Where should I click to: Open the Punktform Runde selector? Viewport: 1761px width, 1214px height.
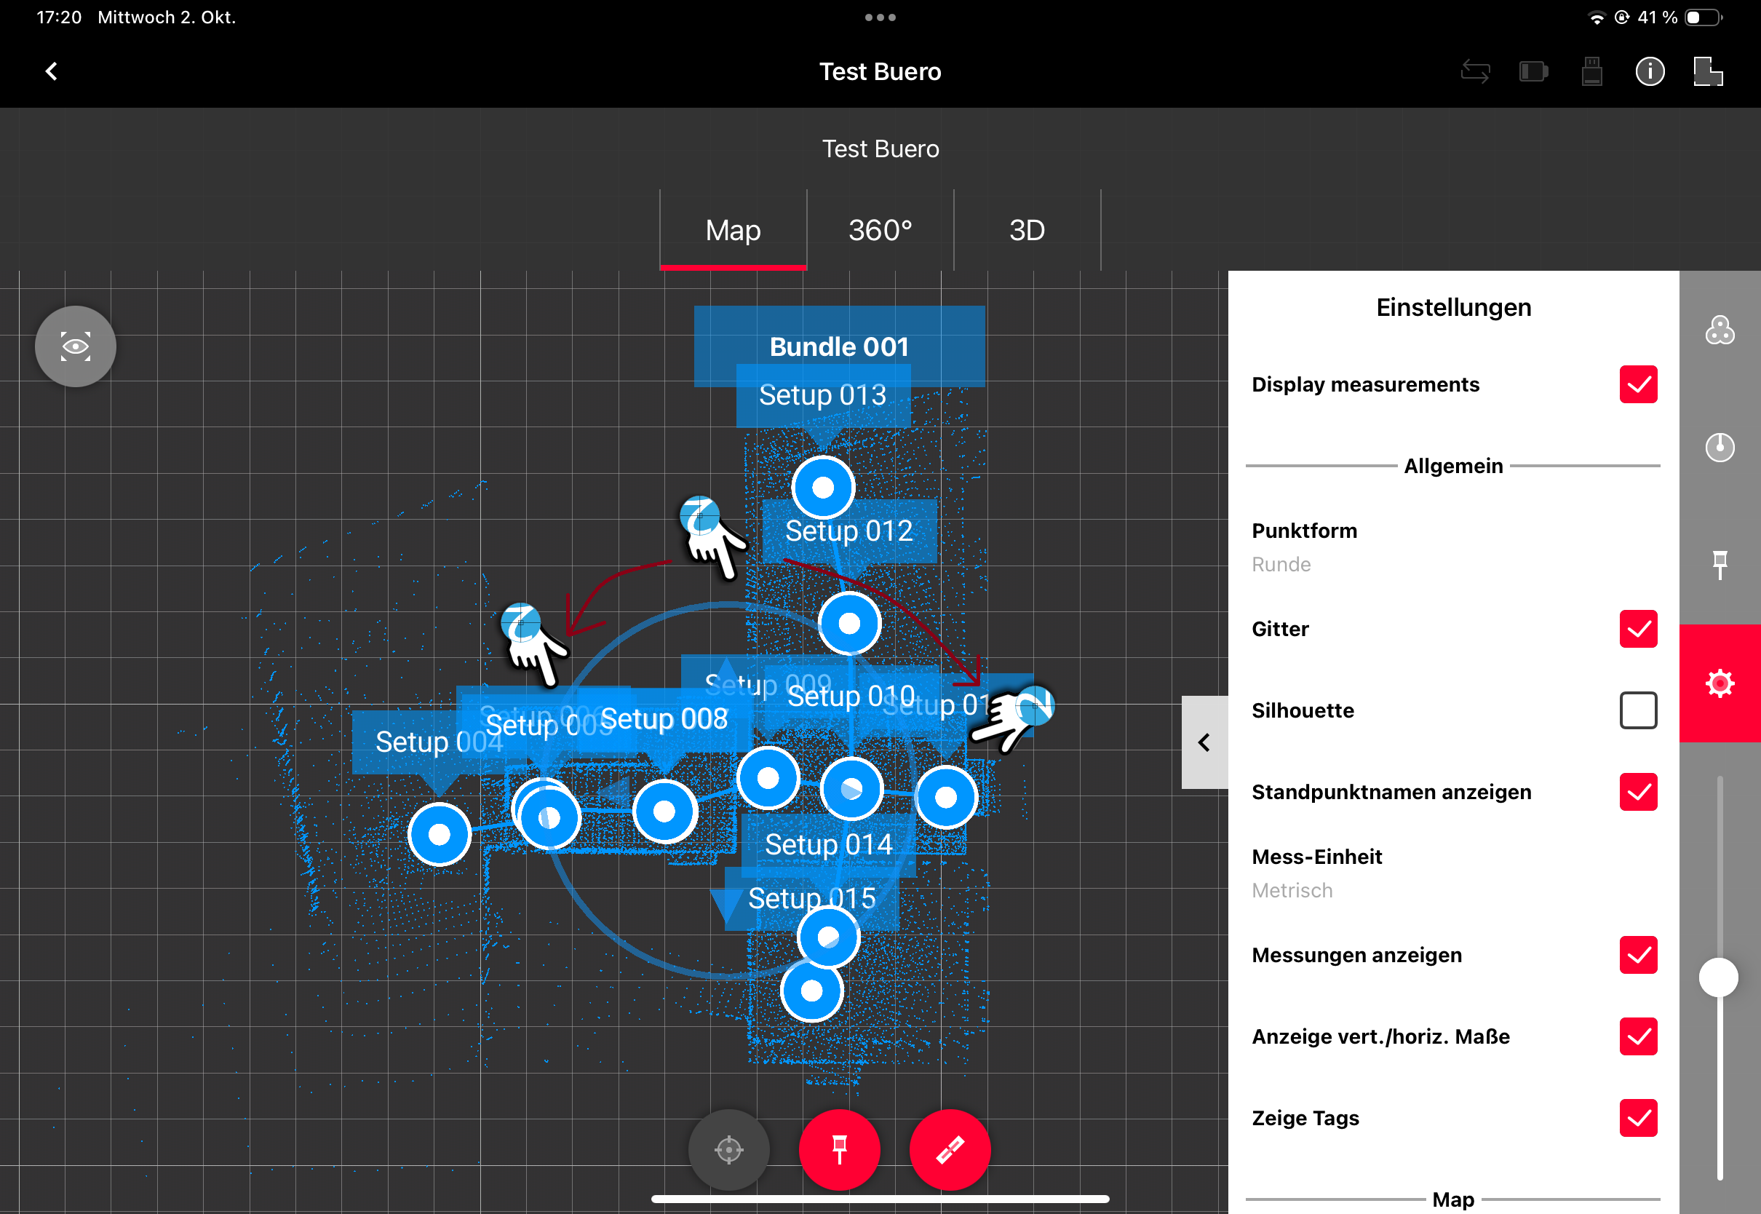(1453, 547)
